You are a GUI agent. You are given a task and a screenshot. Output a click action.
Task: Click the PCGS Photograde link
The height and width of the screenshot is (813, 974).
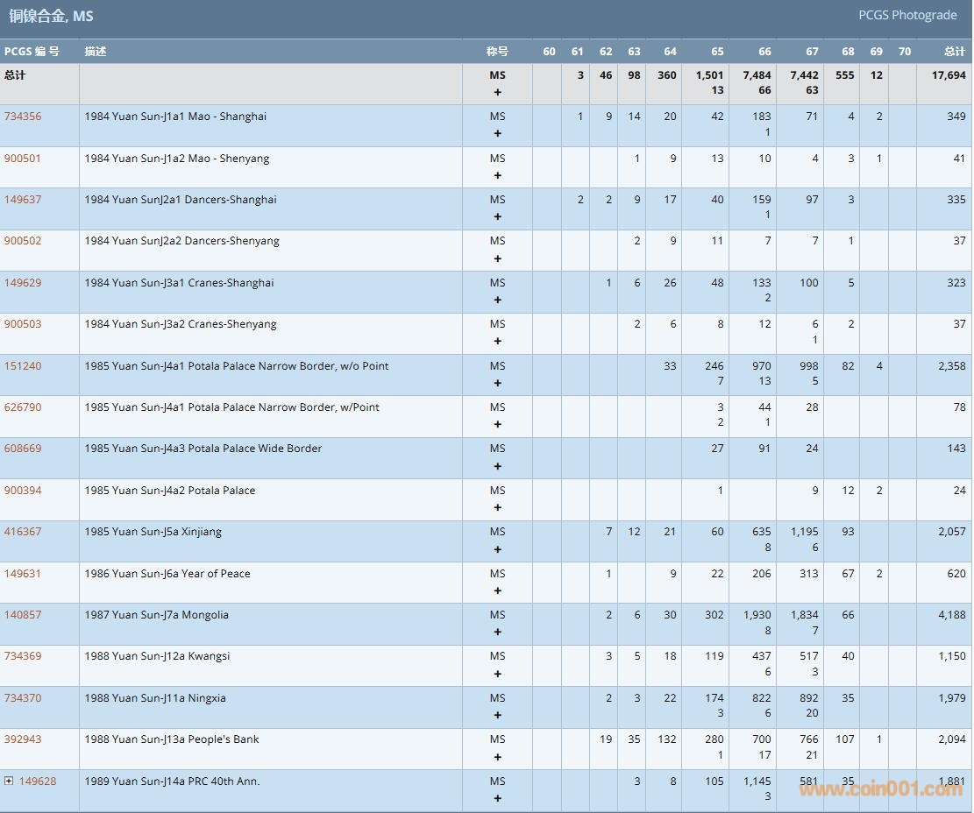907,15
